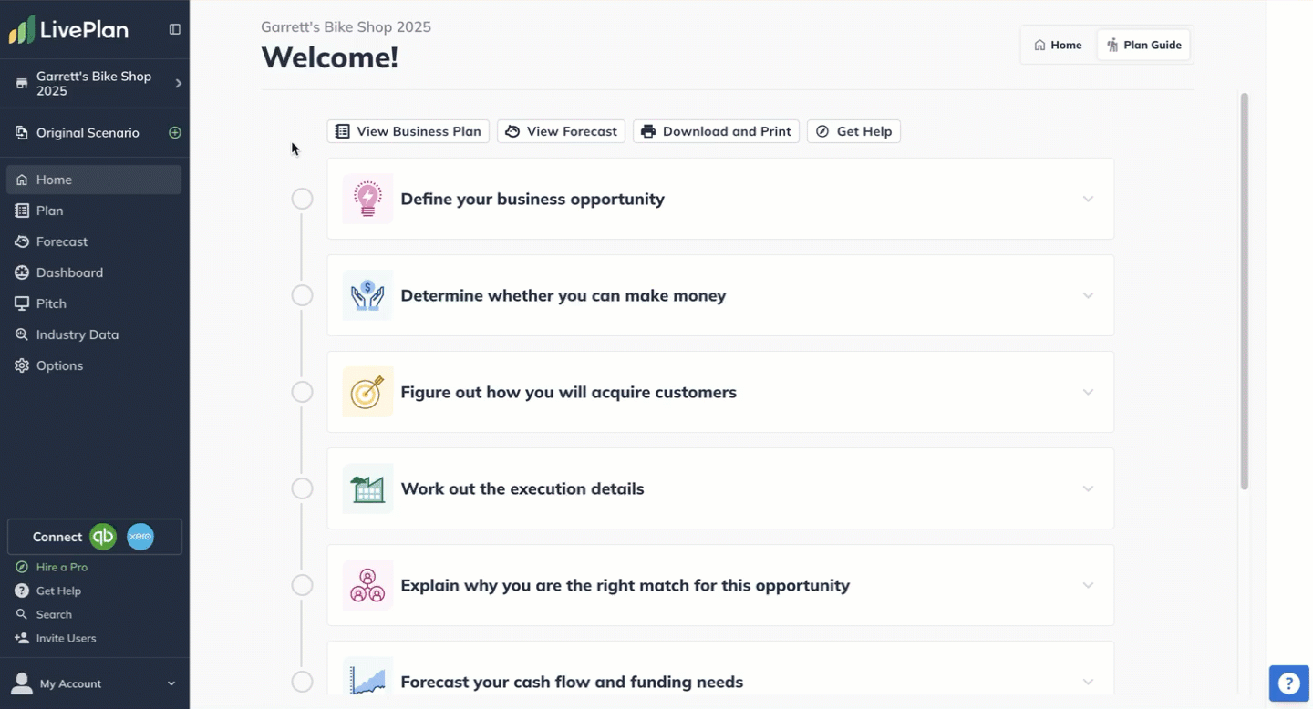Open the Pitch page
This screenshot has width=1313, height=709.
pos(52,303)
